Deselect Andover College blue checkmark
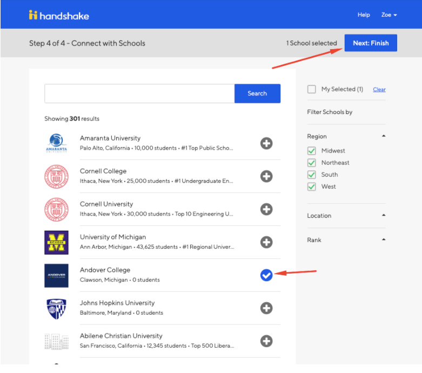Screen dimensions: 422x373 coord(266,275)
